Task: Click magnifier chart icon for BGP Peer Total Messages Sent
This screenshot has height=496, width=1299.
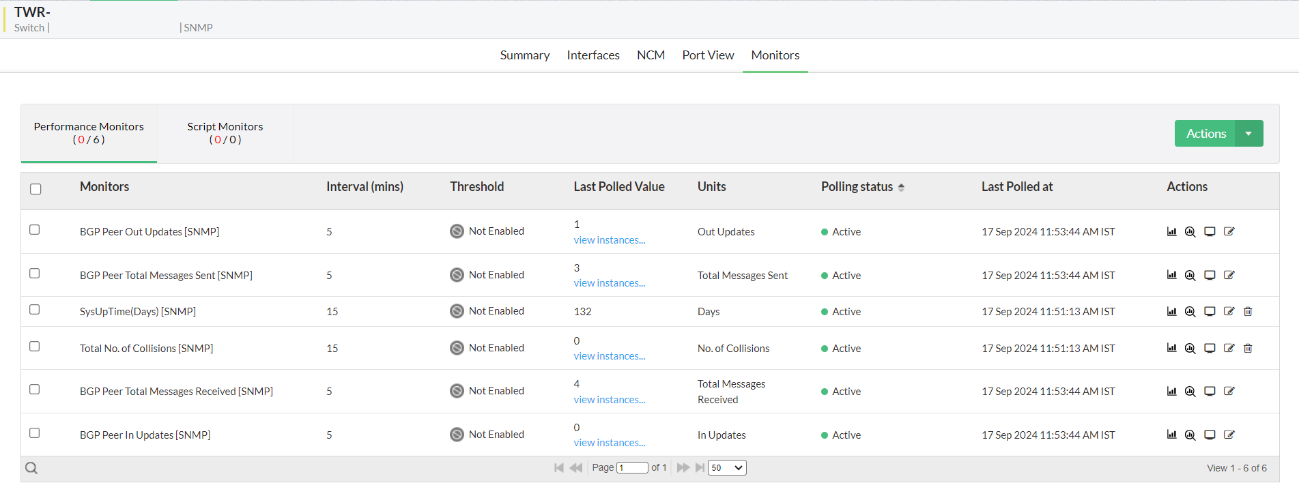Action: (1190, 276)
